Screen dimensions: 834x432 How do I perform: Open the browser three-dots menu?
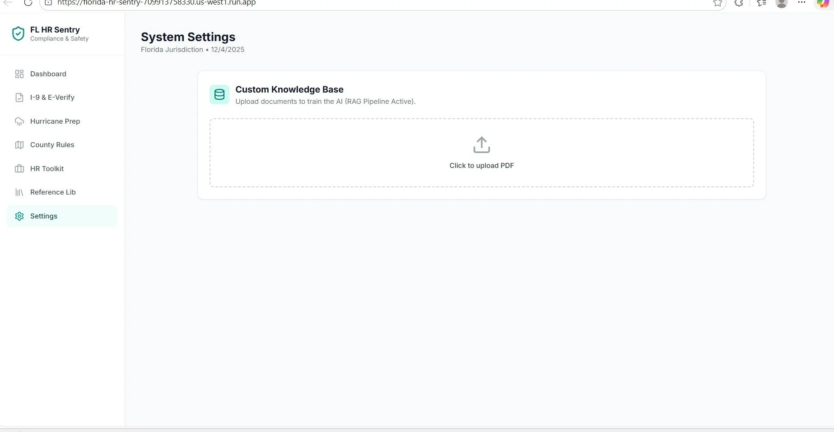(x=801, y=2)
